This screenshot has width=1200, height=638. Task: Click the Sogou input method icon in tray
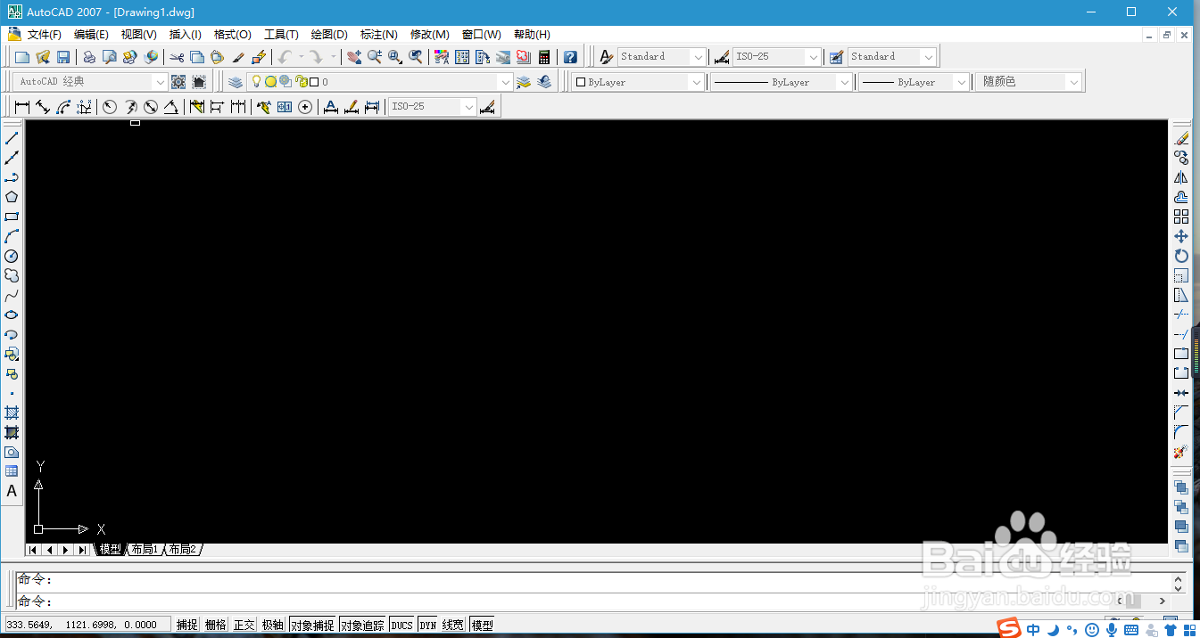[x=1007, y=628]
